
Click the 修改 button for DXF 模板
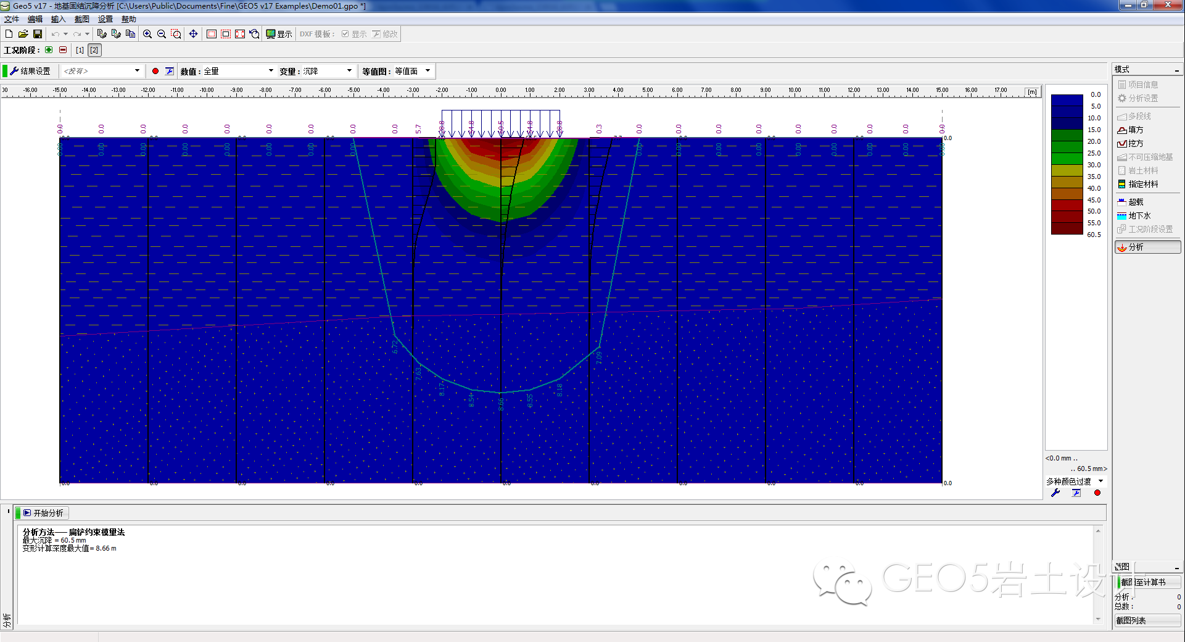pos(386,34)
